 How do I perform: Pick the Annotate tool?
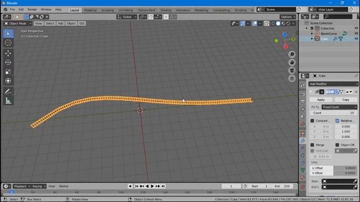(x=8, y=91)
